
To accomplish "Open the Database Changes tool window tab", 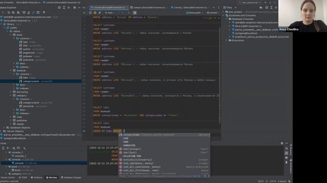I will (x=71, y=177).
